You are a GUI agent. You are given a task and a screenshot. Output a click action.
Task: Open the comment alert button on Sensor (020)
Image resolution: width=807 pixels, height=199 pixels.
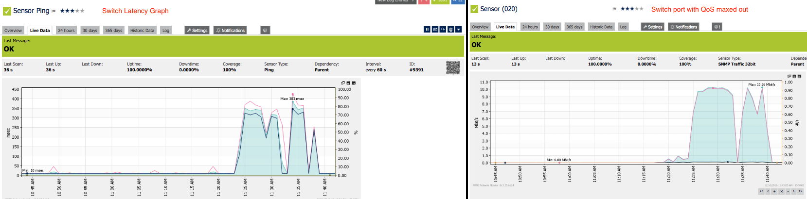pos(717,27)
